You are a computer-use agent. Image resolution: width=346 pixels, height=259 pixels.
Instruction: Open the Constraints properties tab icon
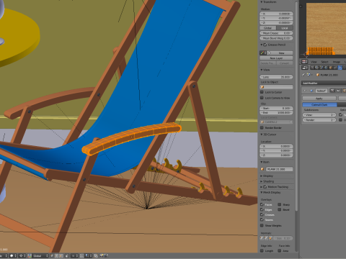pos(335,68)
